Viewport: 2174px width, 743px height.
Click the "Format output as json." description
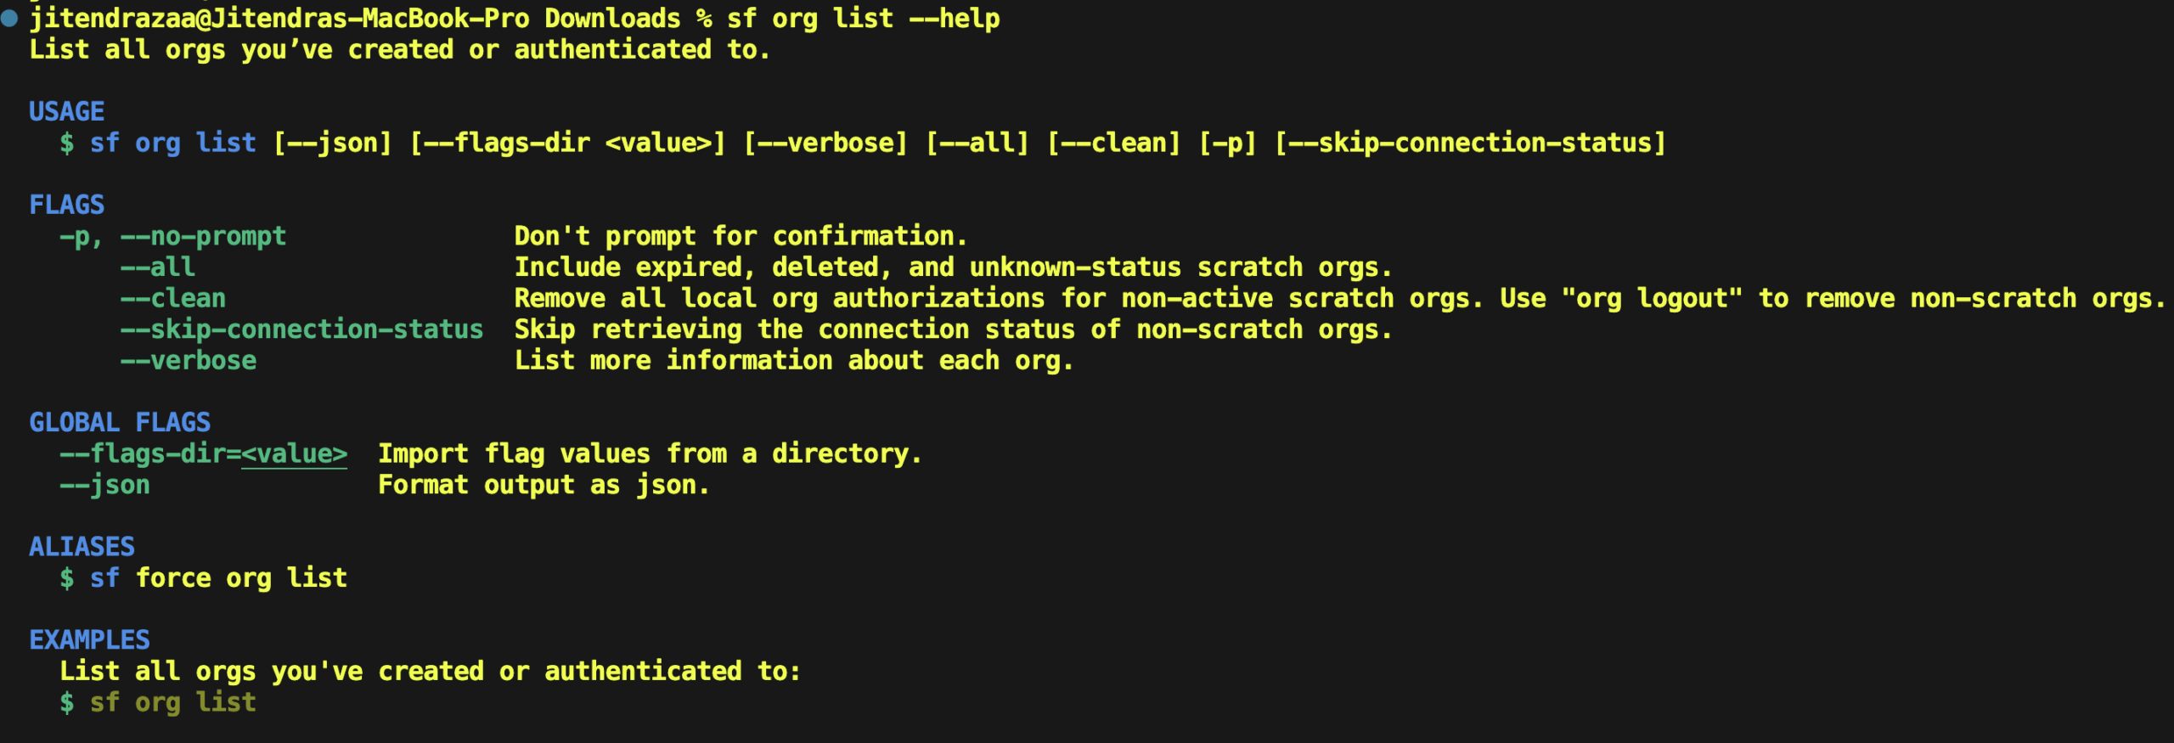click(543, 485)
